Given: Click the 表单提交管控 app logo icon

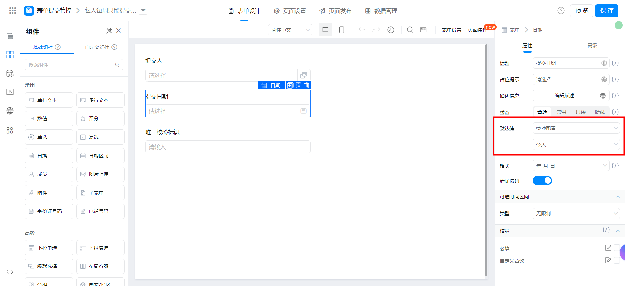Looking at the screenshot, I should 29,11.
